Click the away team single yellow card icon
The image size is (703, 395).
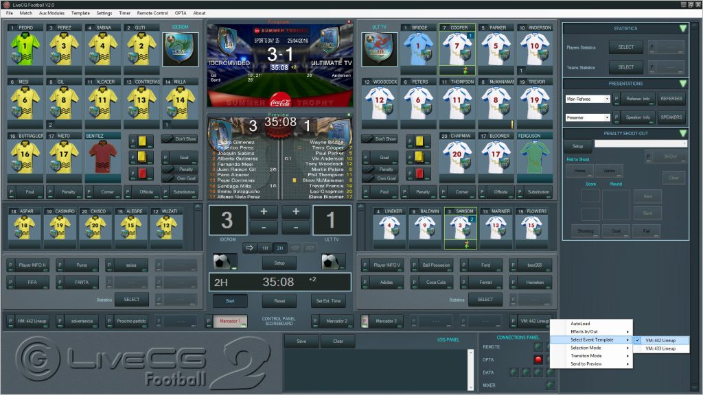point(419,141)
